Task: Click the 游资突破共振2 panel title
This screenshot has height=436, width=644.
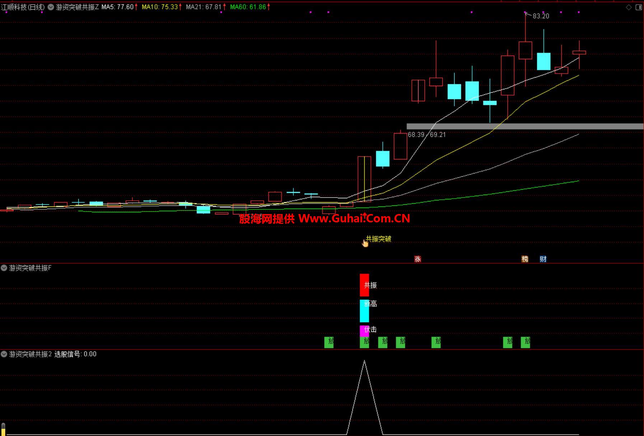Action: coord(31,354)
